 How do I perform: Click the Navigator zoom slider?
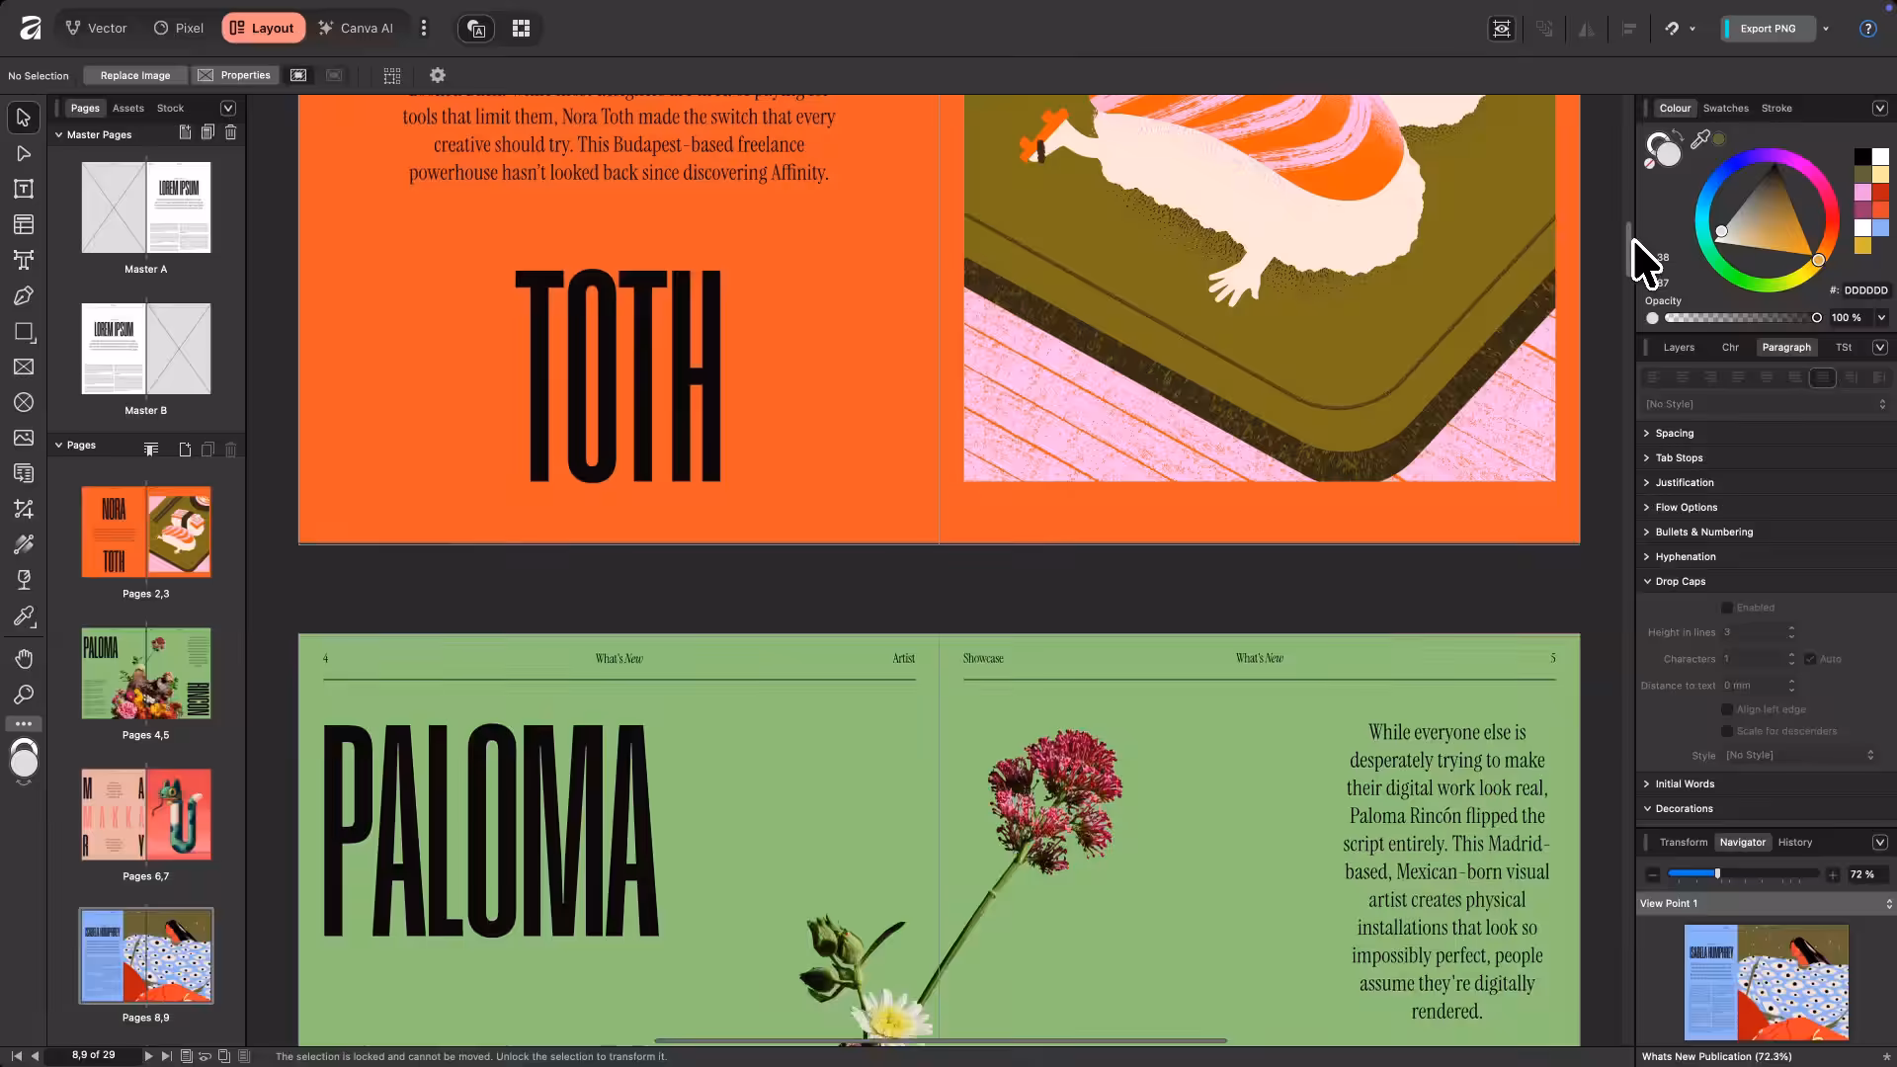1743,874
